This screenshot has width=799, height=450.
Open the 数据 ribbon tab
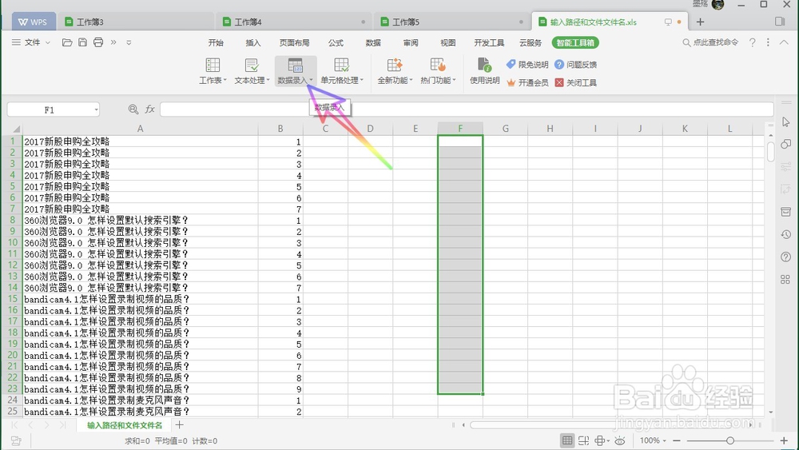click(x=373, y=43)
